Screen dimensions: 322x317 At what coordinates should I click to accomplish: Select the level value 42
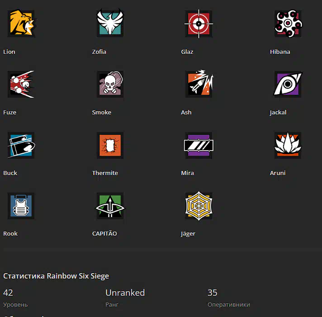coord(8,293)
